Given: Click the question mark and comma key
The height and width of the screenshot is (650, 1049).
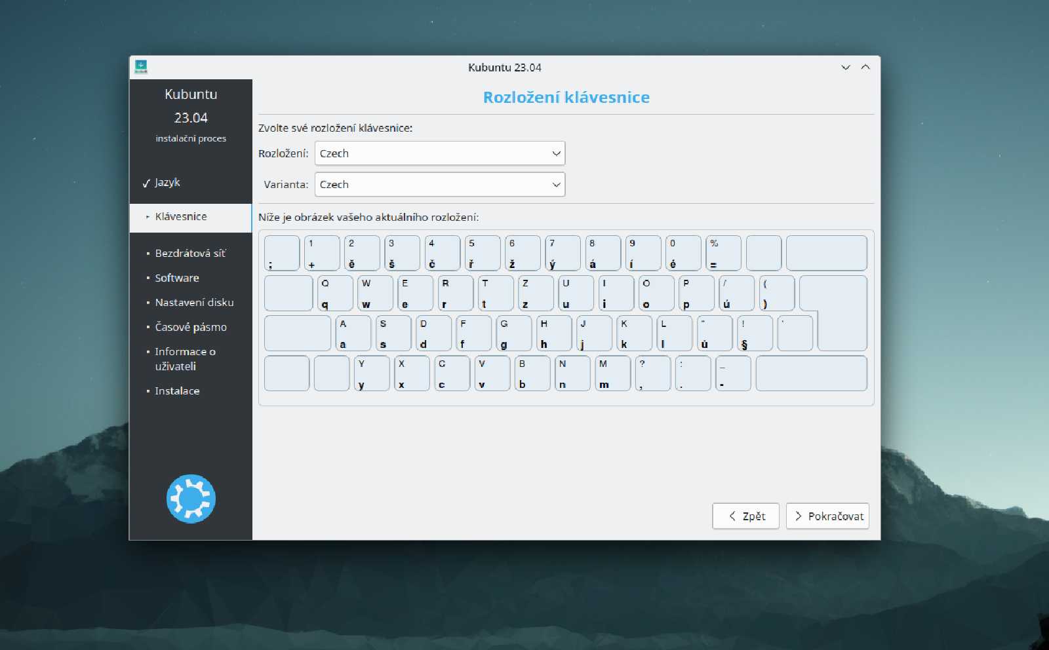Looking at the screenshot, I should point(652,373).
